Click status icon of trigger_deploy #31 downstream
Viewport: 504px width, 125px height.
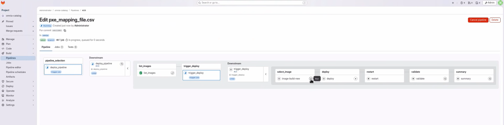[231, 70]
